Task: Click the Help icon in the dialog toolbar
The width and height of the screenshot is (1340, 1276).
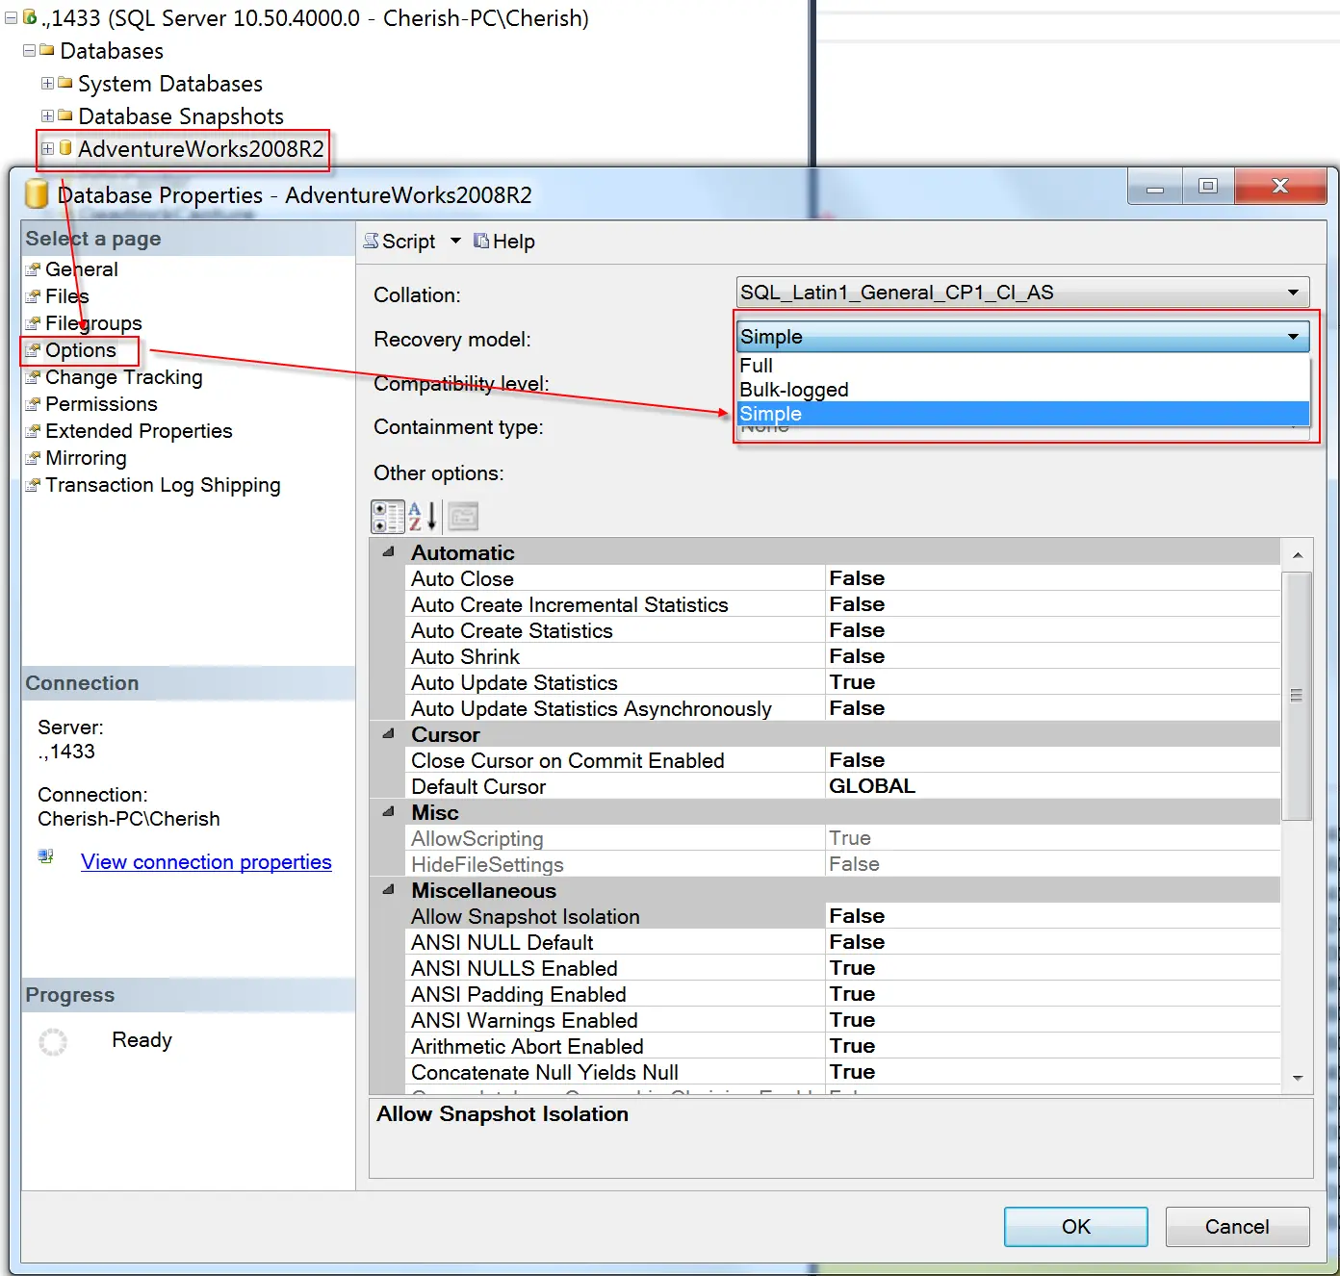Action: point(481,241)
